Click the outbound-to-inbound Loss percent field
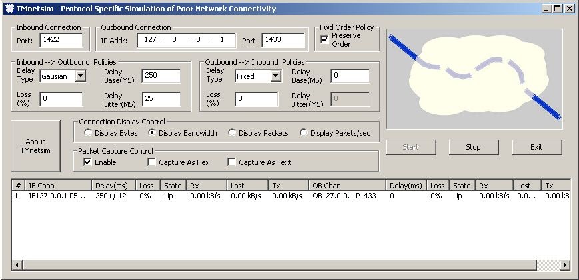 (257, 98)
